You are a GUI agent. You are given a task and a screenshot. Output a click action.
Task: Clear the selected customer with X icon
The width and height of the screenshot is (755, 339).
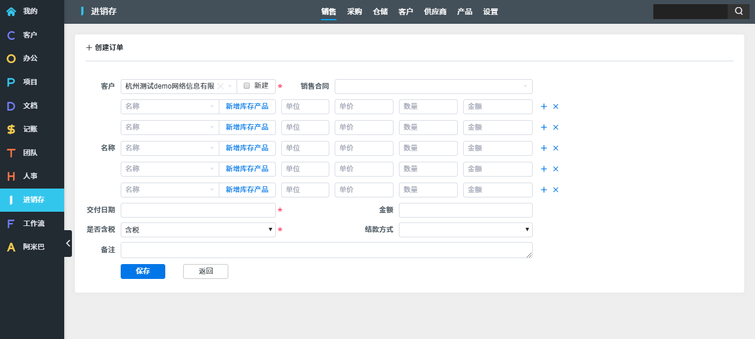[x=220, y=86]
